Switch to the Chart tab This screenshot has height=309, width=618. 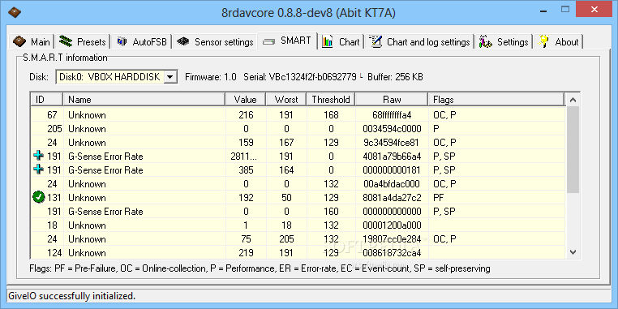341,41
